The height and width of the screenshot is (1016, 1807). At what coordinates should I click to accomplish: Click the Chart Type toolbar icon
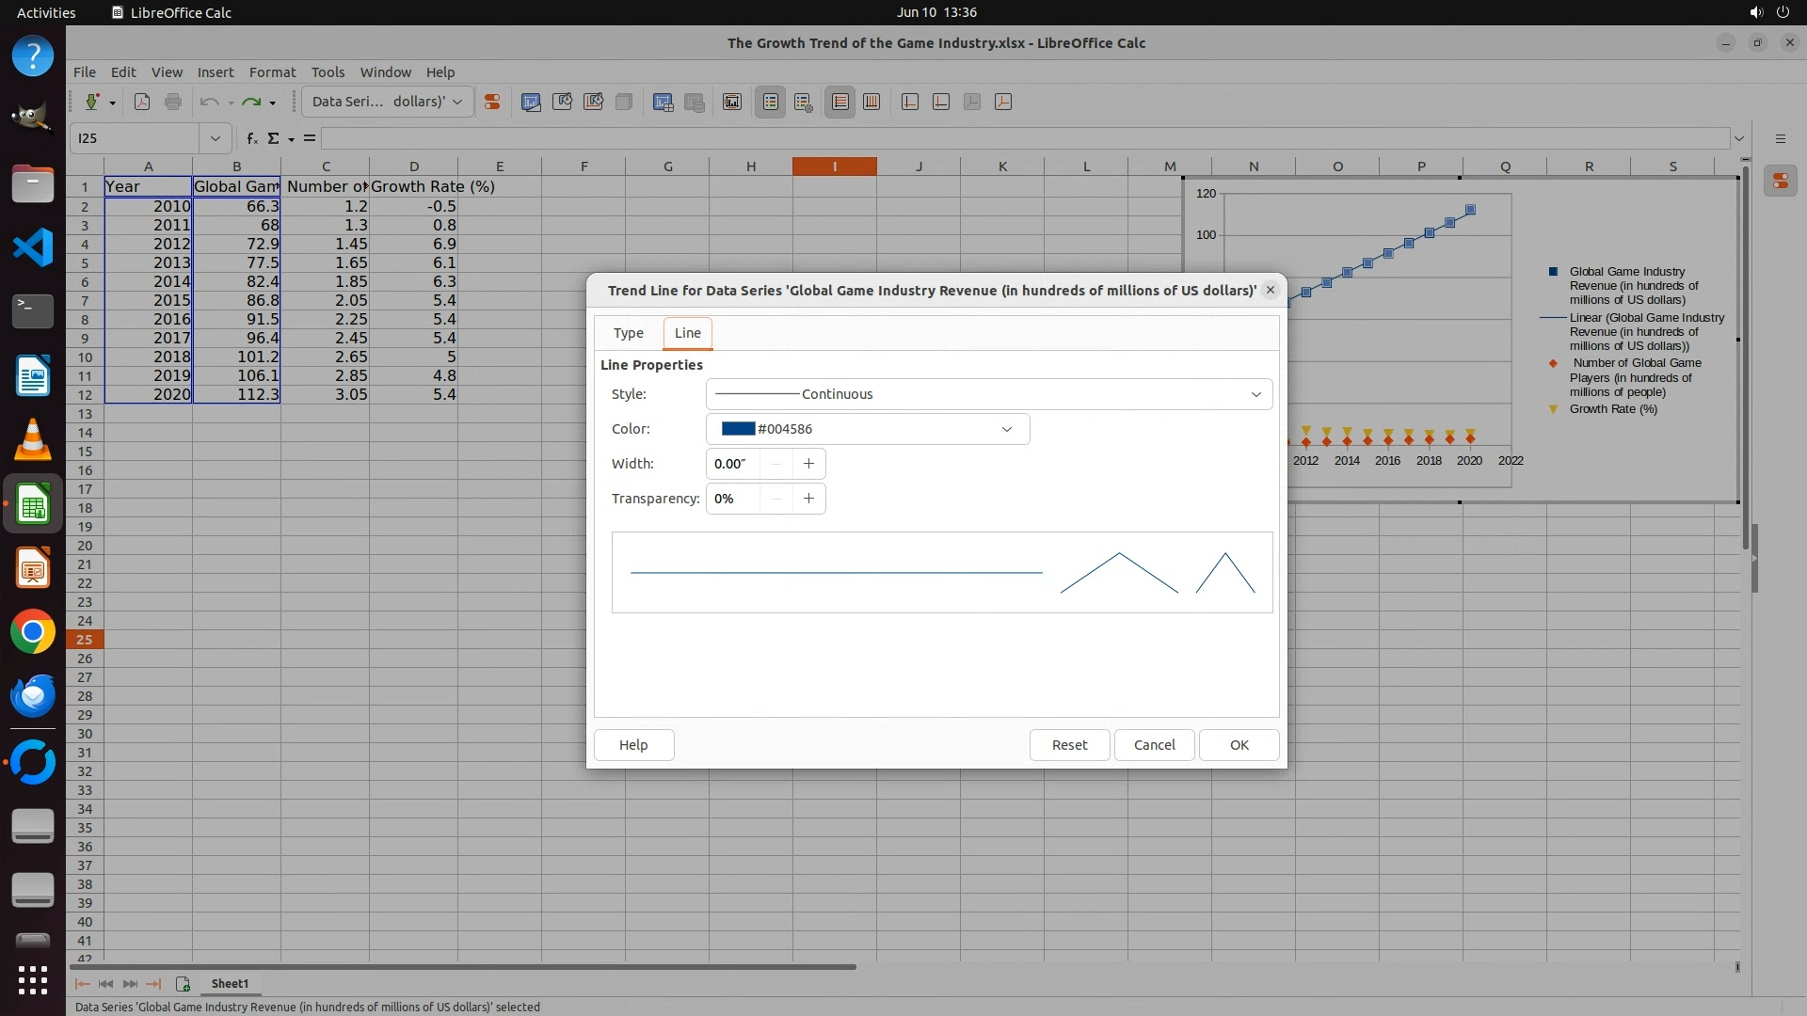coord(531,102)
